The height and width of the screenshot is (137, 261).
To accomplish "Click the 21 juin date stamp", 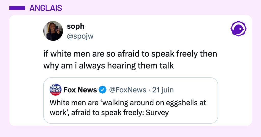I will [x=163, y=90].
